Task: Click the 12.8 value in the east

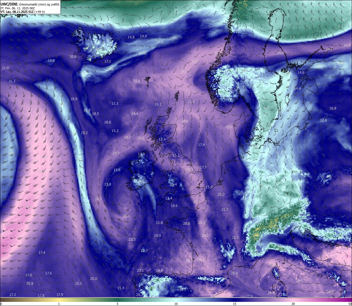Action: (x=323, y=120)
